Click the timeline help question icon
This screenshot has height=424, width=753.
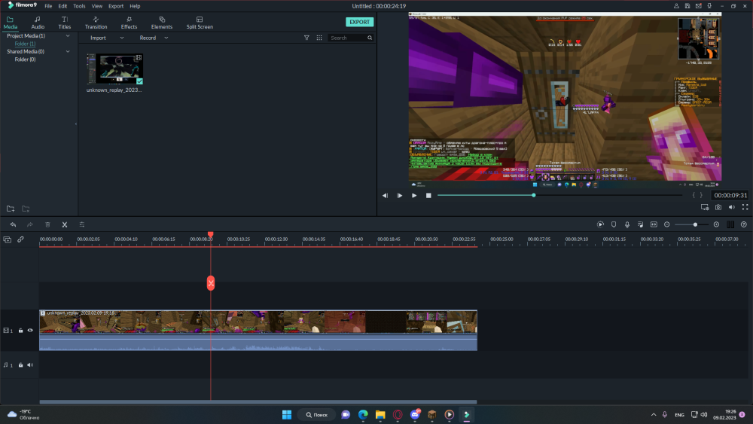[x=744, y=224]
